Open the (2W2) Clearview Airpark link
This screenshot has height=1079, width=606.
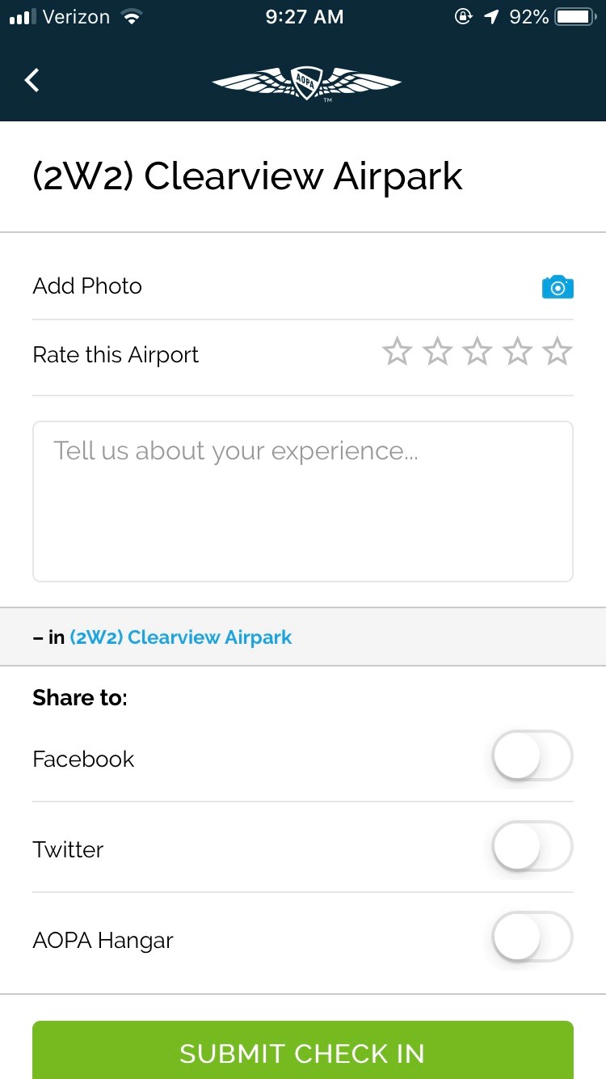181,637
